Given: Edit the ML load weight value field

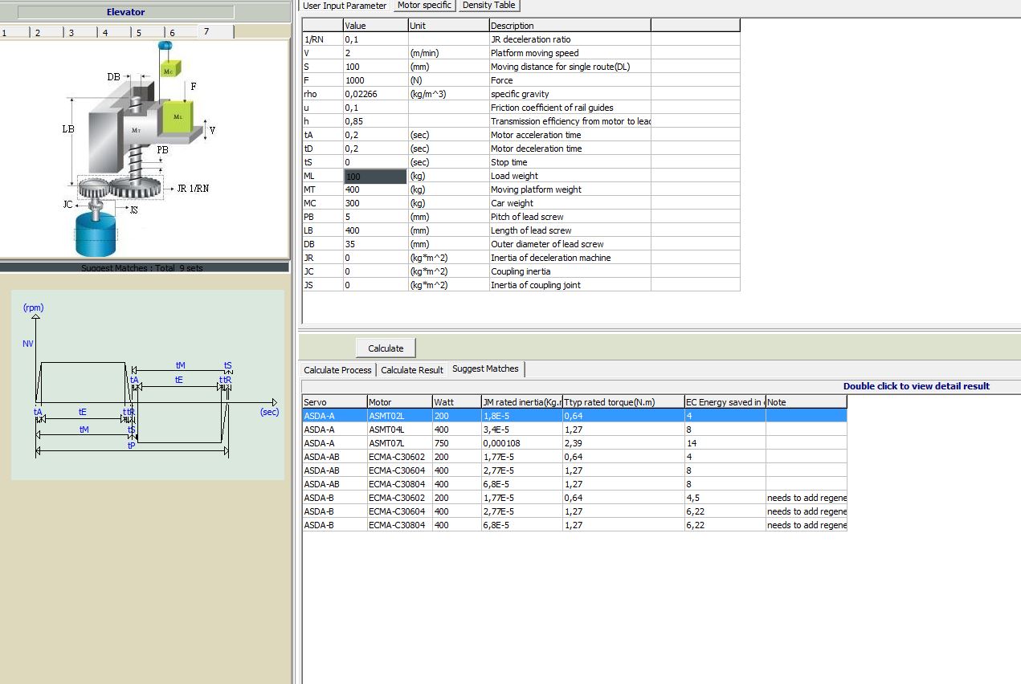Looking at the screenshot, I should tap(375, 176).
